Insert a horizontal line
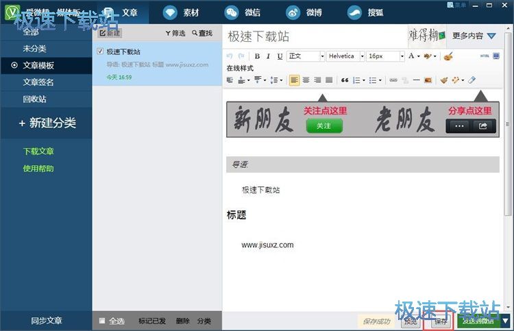Screen dimensions: 514x331 pos(416,80)
